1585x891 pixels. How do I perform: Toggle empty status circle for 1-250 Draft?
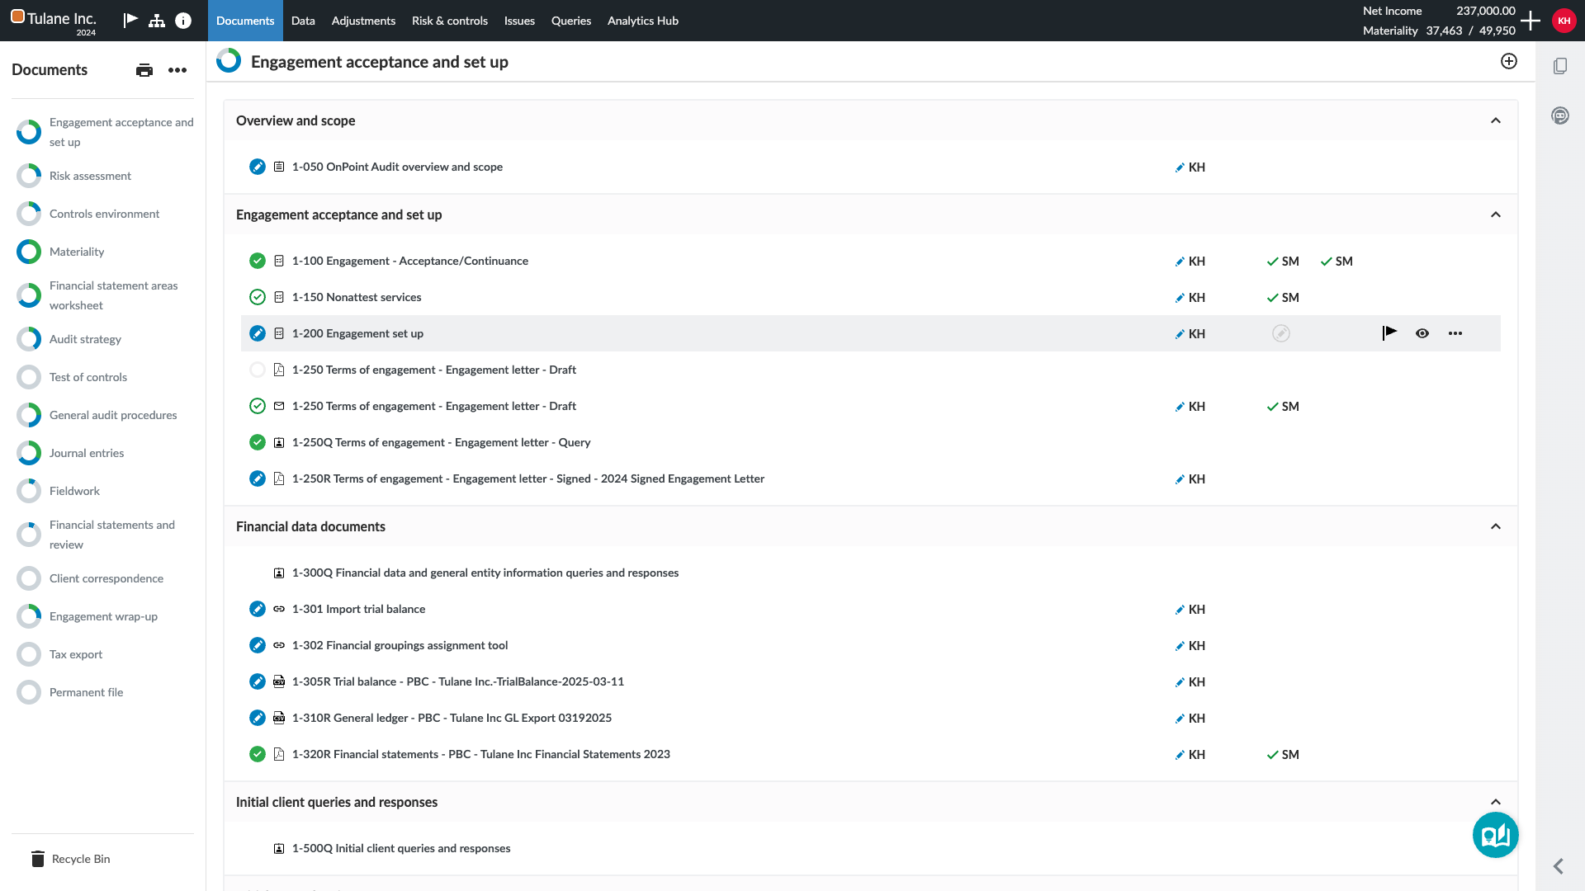[258, 370]
